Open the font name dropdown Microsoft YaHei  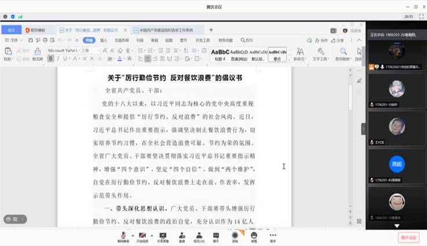coord(63,50)
